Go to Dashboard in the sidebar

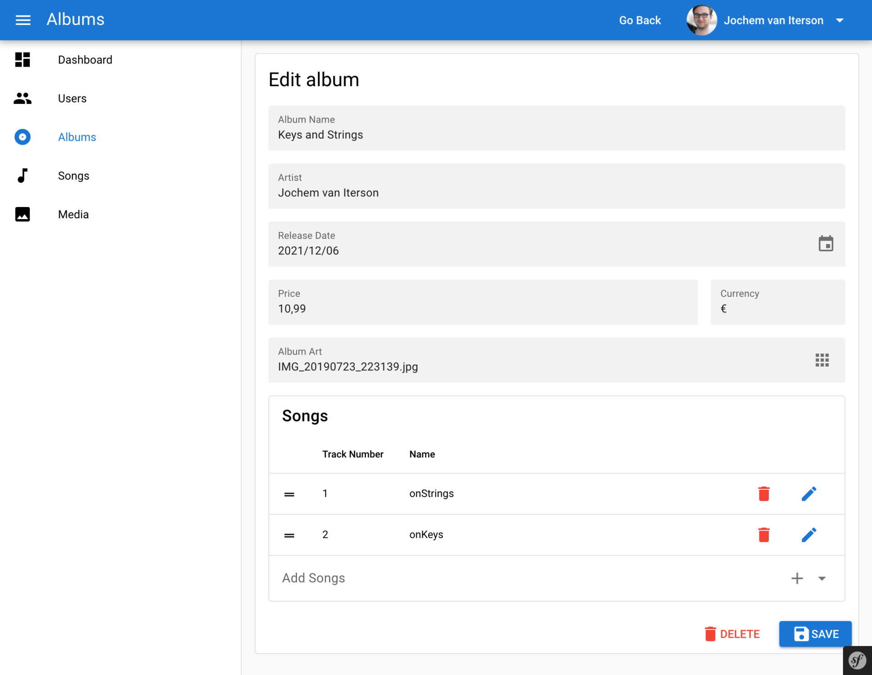85,59
